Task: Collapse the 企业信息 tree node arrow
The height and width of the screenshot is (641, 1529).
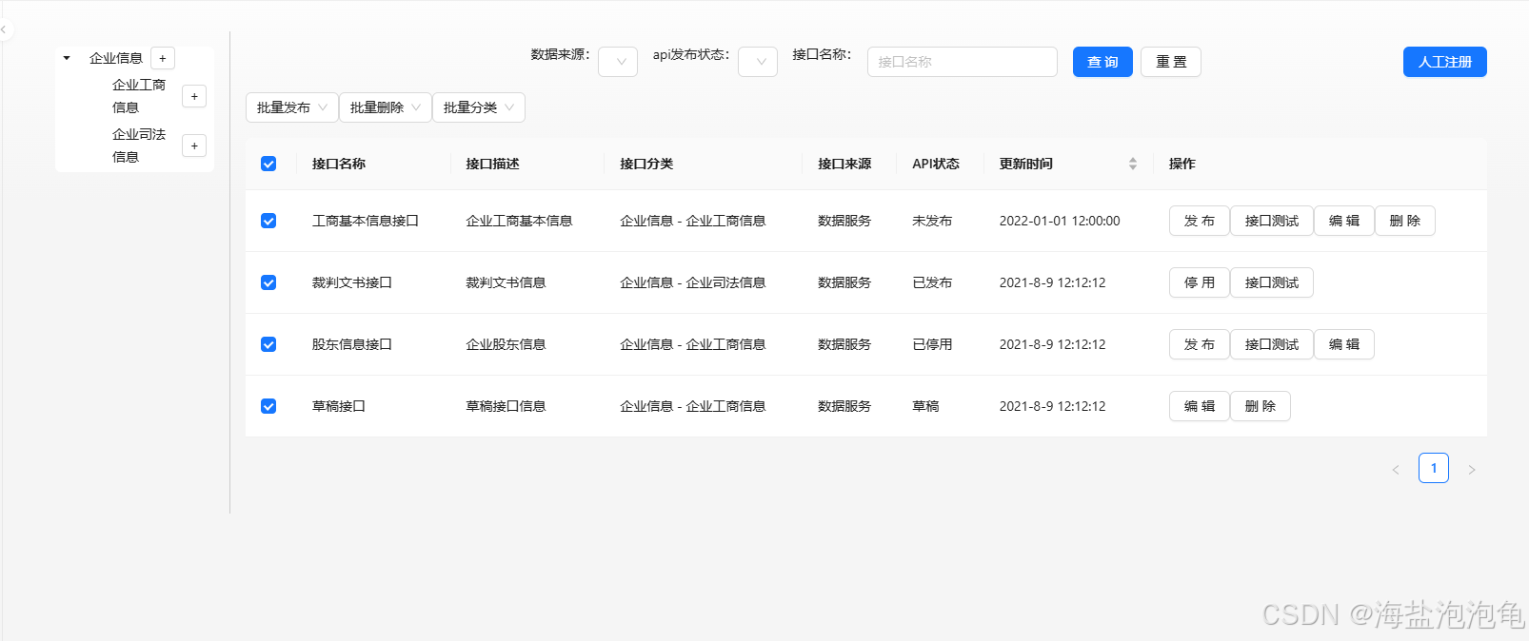Action: click(67, 58)
